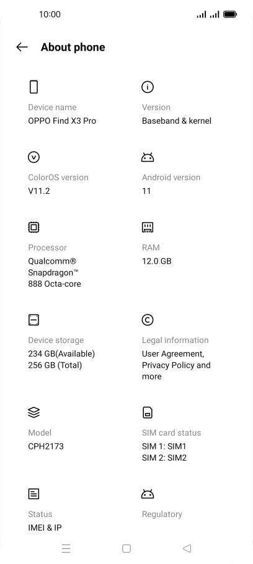Tap the info icon above Version

coord(148,87)
